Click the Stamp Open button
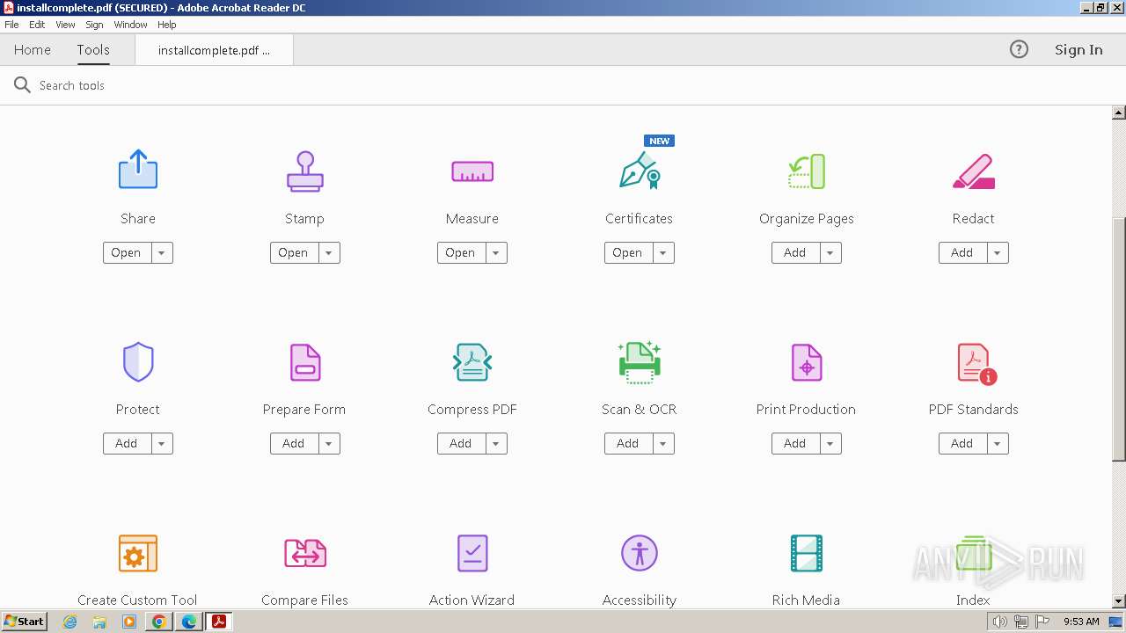The image size is (1126, 633). coord(294,253)
